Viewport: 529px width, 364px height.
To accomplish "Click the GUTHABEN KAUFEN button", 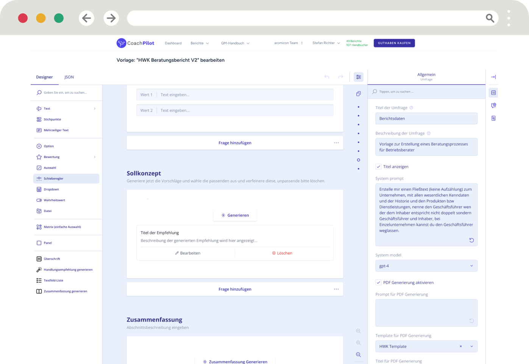I will point(394,43).
